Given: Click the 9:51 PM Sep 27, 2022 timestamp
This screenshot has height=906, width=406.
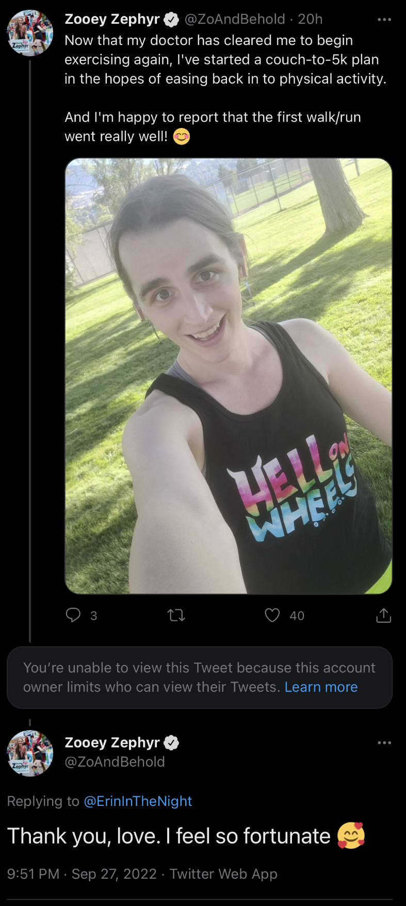Looking at the screenshot, I should [x=82, y=873].
